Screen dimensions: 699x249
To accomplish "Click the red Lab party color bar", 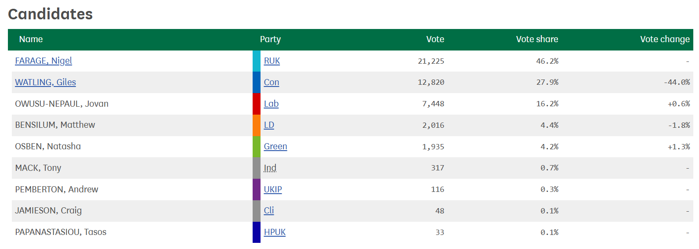I will 257,104.
